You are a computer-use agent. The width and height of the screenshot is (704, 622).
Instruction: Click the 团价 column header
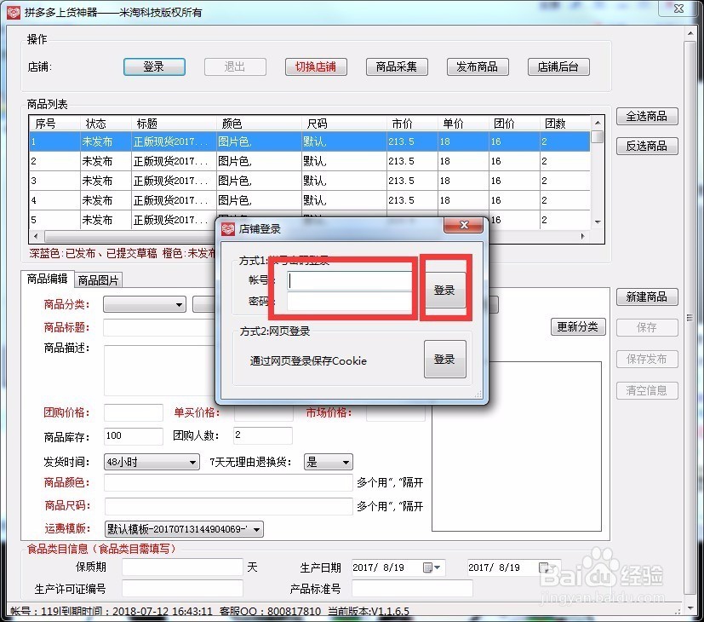[514, 124]
